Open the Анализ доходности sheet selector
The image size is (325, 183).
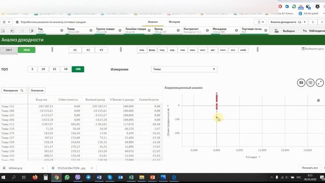tap(288, 22)
